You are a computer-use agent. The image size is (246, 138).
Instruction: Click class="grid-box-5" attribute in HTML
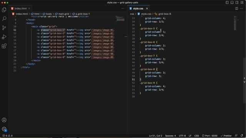pyautogui.click(x=53, y=43)
